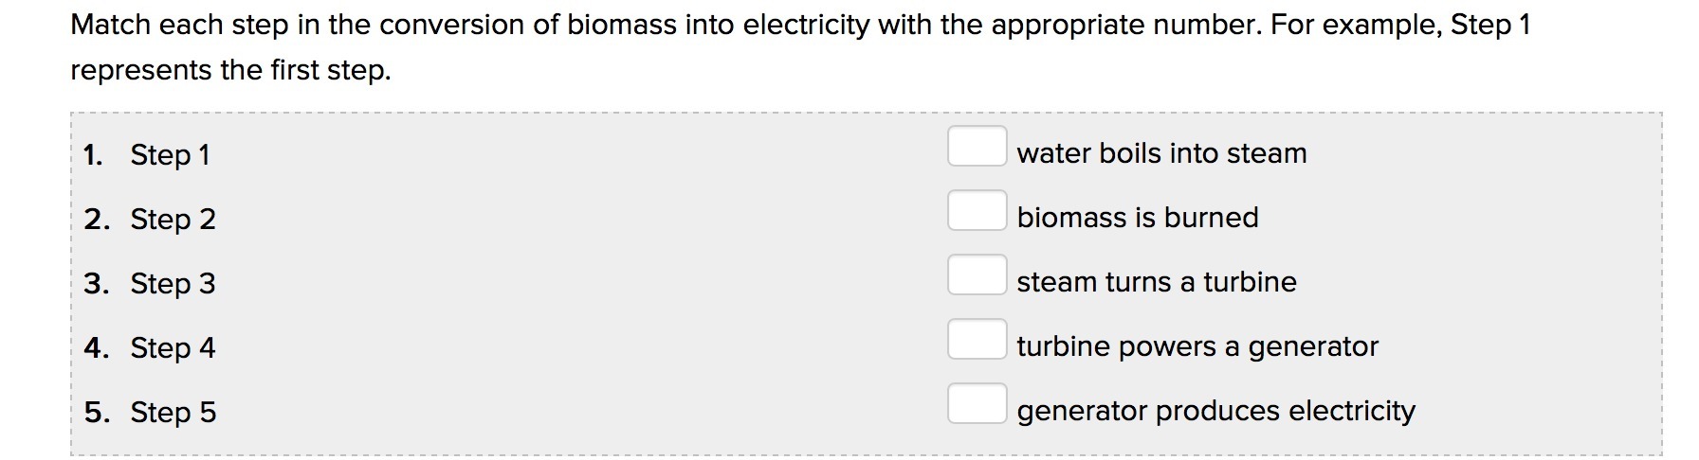Click the 'Step 4' list item
1699x460 pixels.
173,348
